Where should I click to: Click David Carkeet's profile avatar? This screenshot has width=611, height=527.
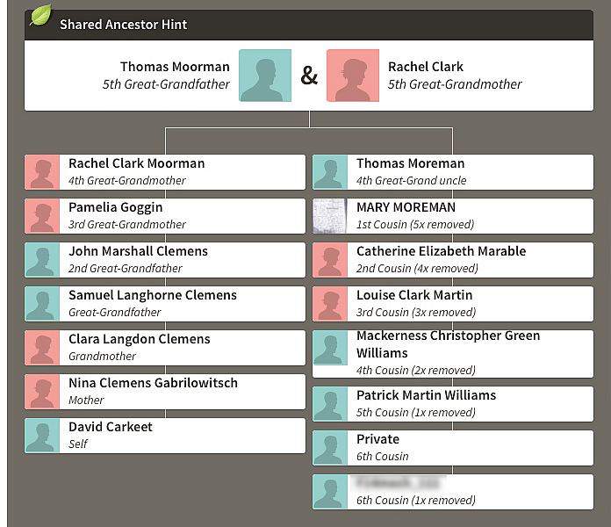(x=42, y=436)
